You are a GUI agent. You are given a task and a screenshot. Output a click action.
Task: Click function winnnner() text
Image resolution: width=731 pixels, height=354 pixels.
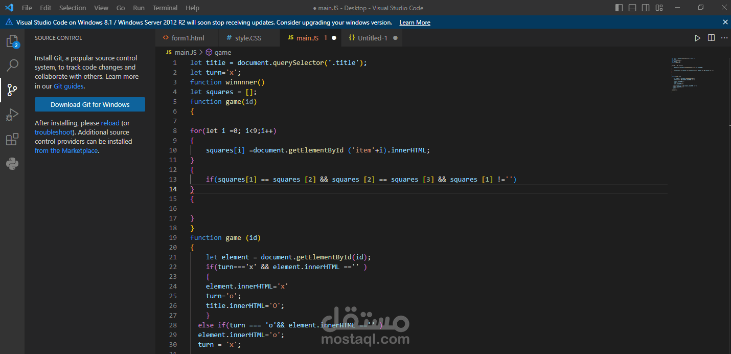click(227, 82)
